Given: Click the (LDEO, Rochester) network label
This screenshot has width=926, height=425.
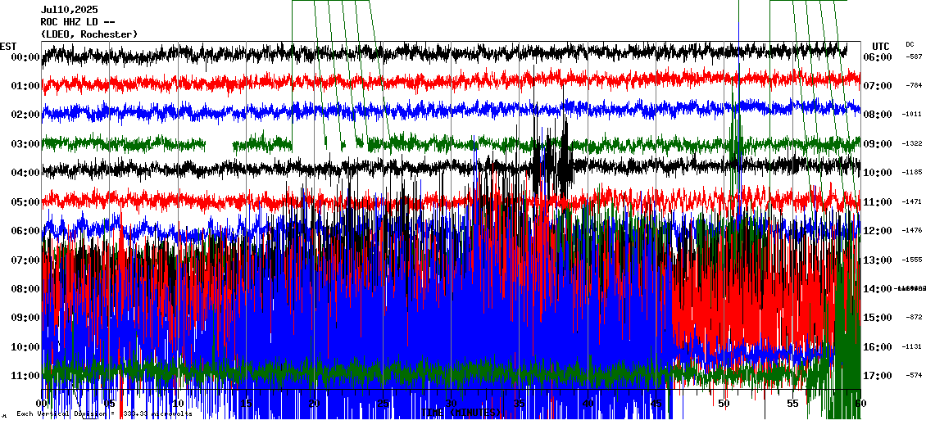Looking at the screenshot, I should tap(89, 34).
